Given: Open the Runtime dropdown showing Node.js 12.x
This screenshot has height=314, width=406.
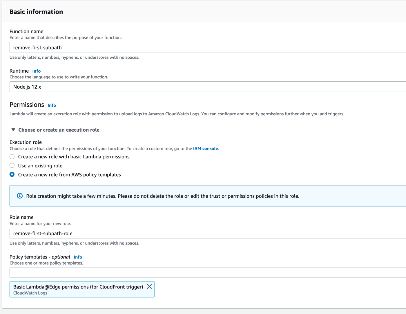Looking at the screenshot, I should (203, 87).
